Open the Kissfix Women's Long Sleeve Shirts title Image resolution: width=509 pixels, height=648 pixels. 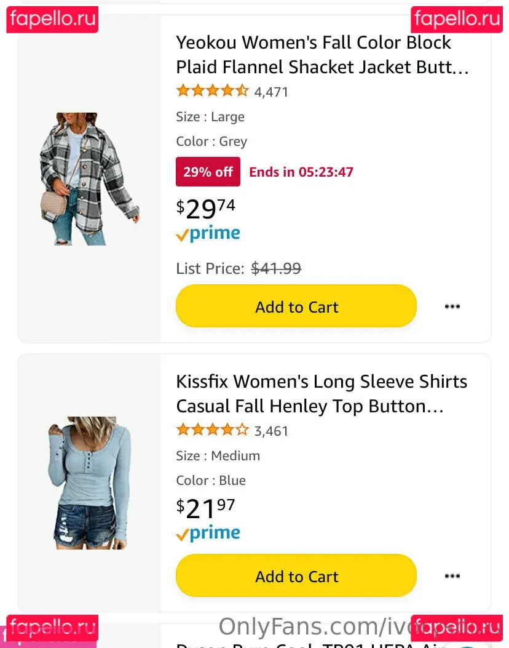321,393
